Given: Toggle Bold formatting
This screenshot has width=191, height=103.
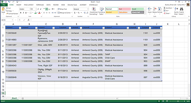Looking at the screenshot, I should pyautogui.click(x=21, y=13).
